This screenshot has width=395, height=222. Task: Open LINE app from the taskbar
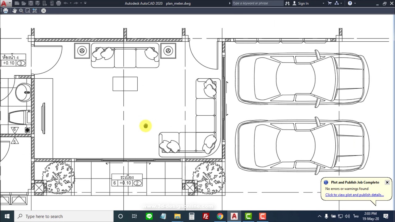149,216
